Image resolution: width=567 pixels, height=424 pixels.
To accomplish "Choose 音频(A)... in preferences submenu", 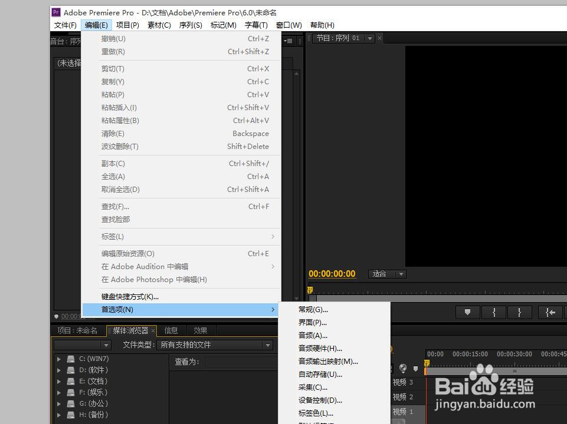I will (x=334, y=336).
